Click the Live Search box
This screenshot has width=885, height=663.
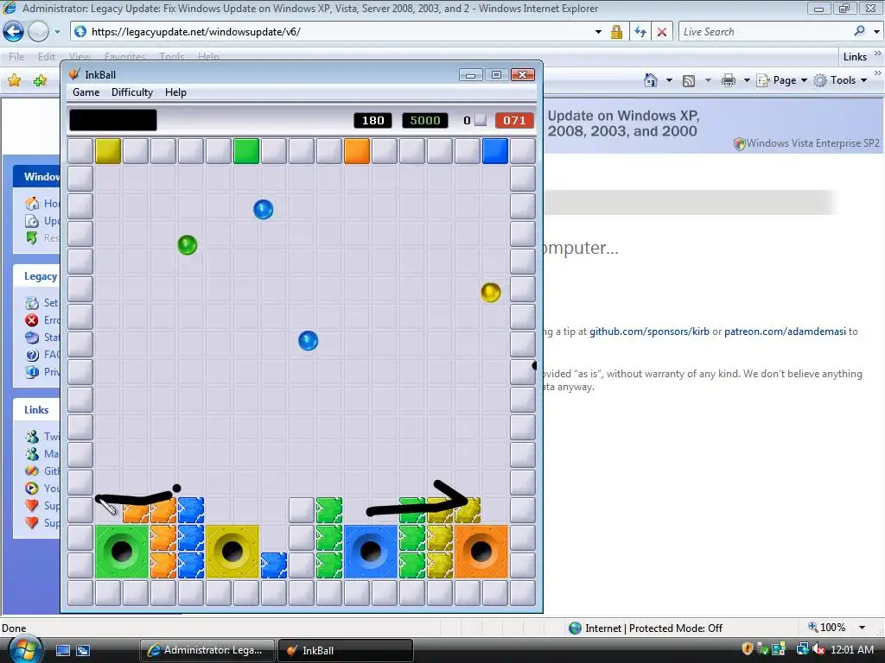(765, 32)
